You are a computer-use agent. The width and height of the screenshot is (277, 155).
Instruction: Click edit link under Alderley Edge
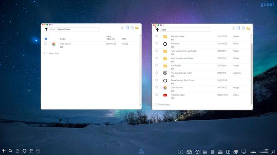(x=173, y=98)
